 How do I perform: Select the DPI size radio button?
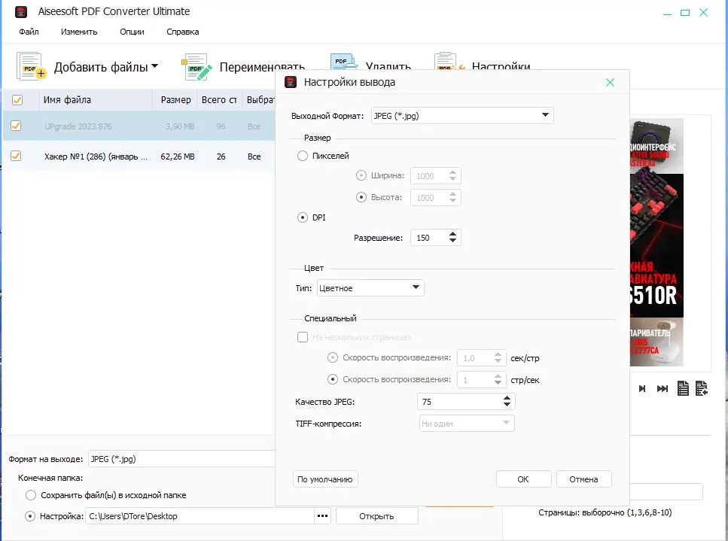(302, 217)
